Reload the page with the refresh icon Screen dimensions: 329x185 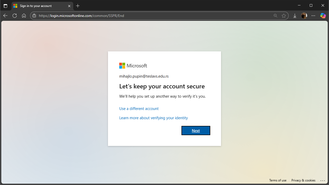tap(15, 16)
